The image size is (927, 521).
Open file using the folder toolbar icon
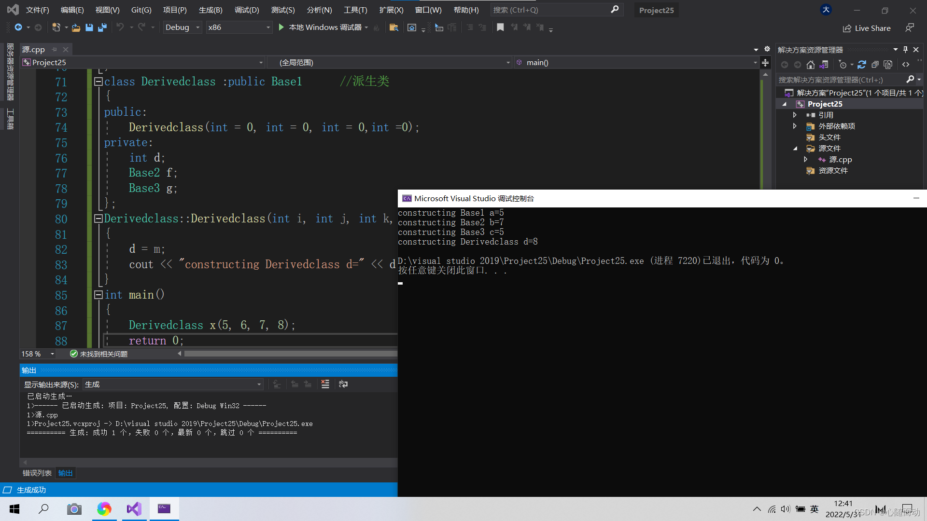76,27
